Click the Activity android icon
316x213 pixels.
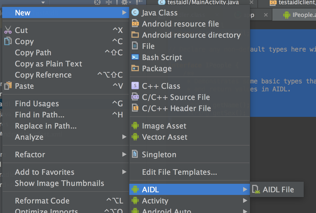(135, 200)
